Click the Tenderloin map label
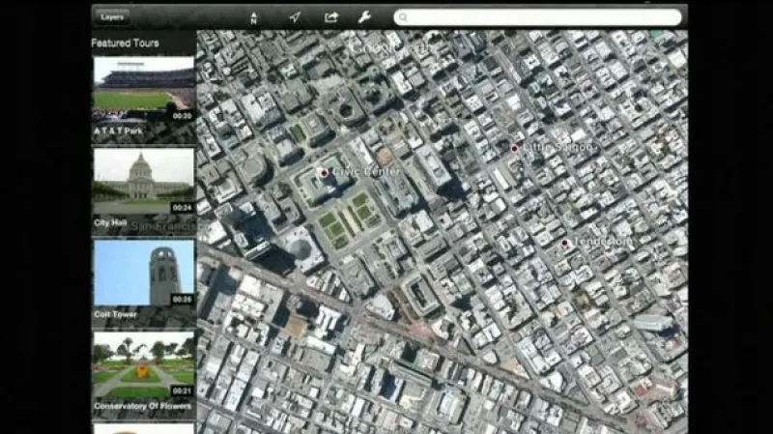 [x=603, y=242]
